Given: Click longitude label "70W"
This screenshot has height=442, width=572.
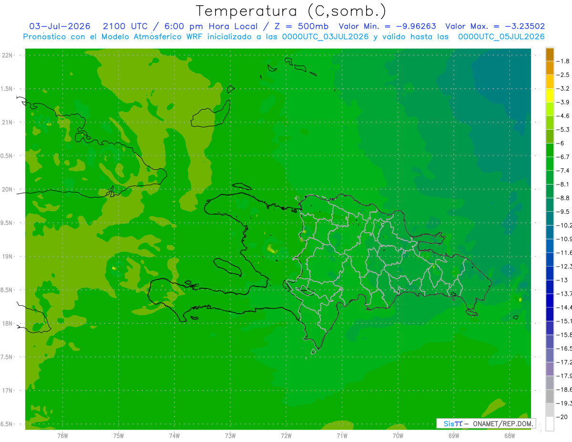Looking at the screenshot, I should pyautogui.click(x=398, y=436).
